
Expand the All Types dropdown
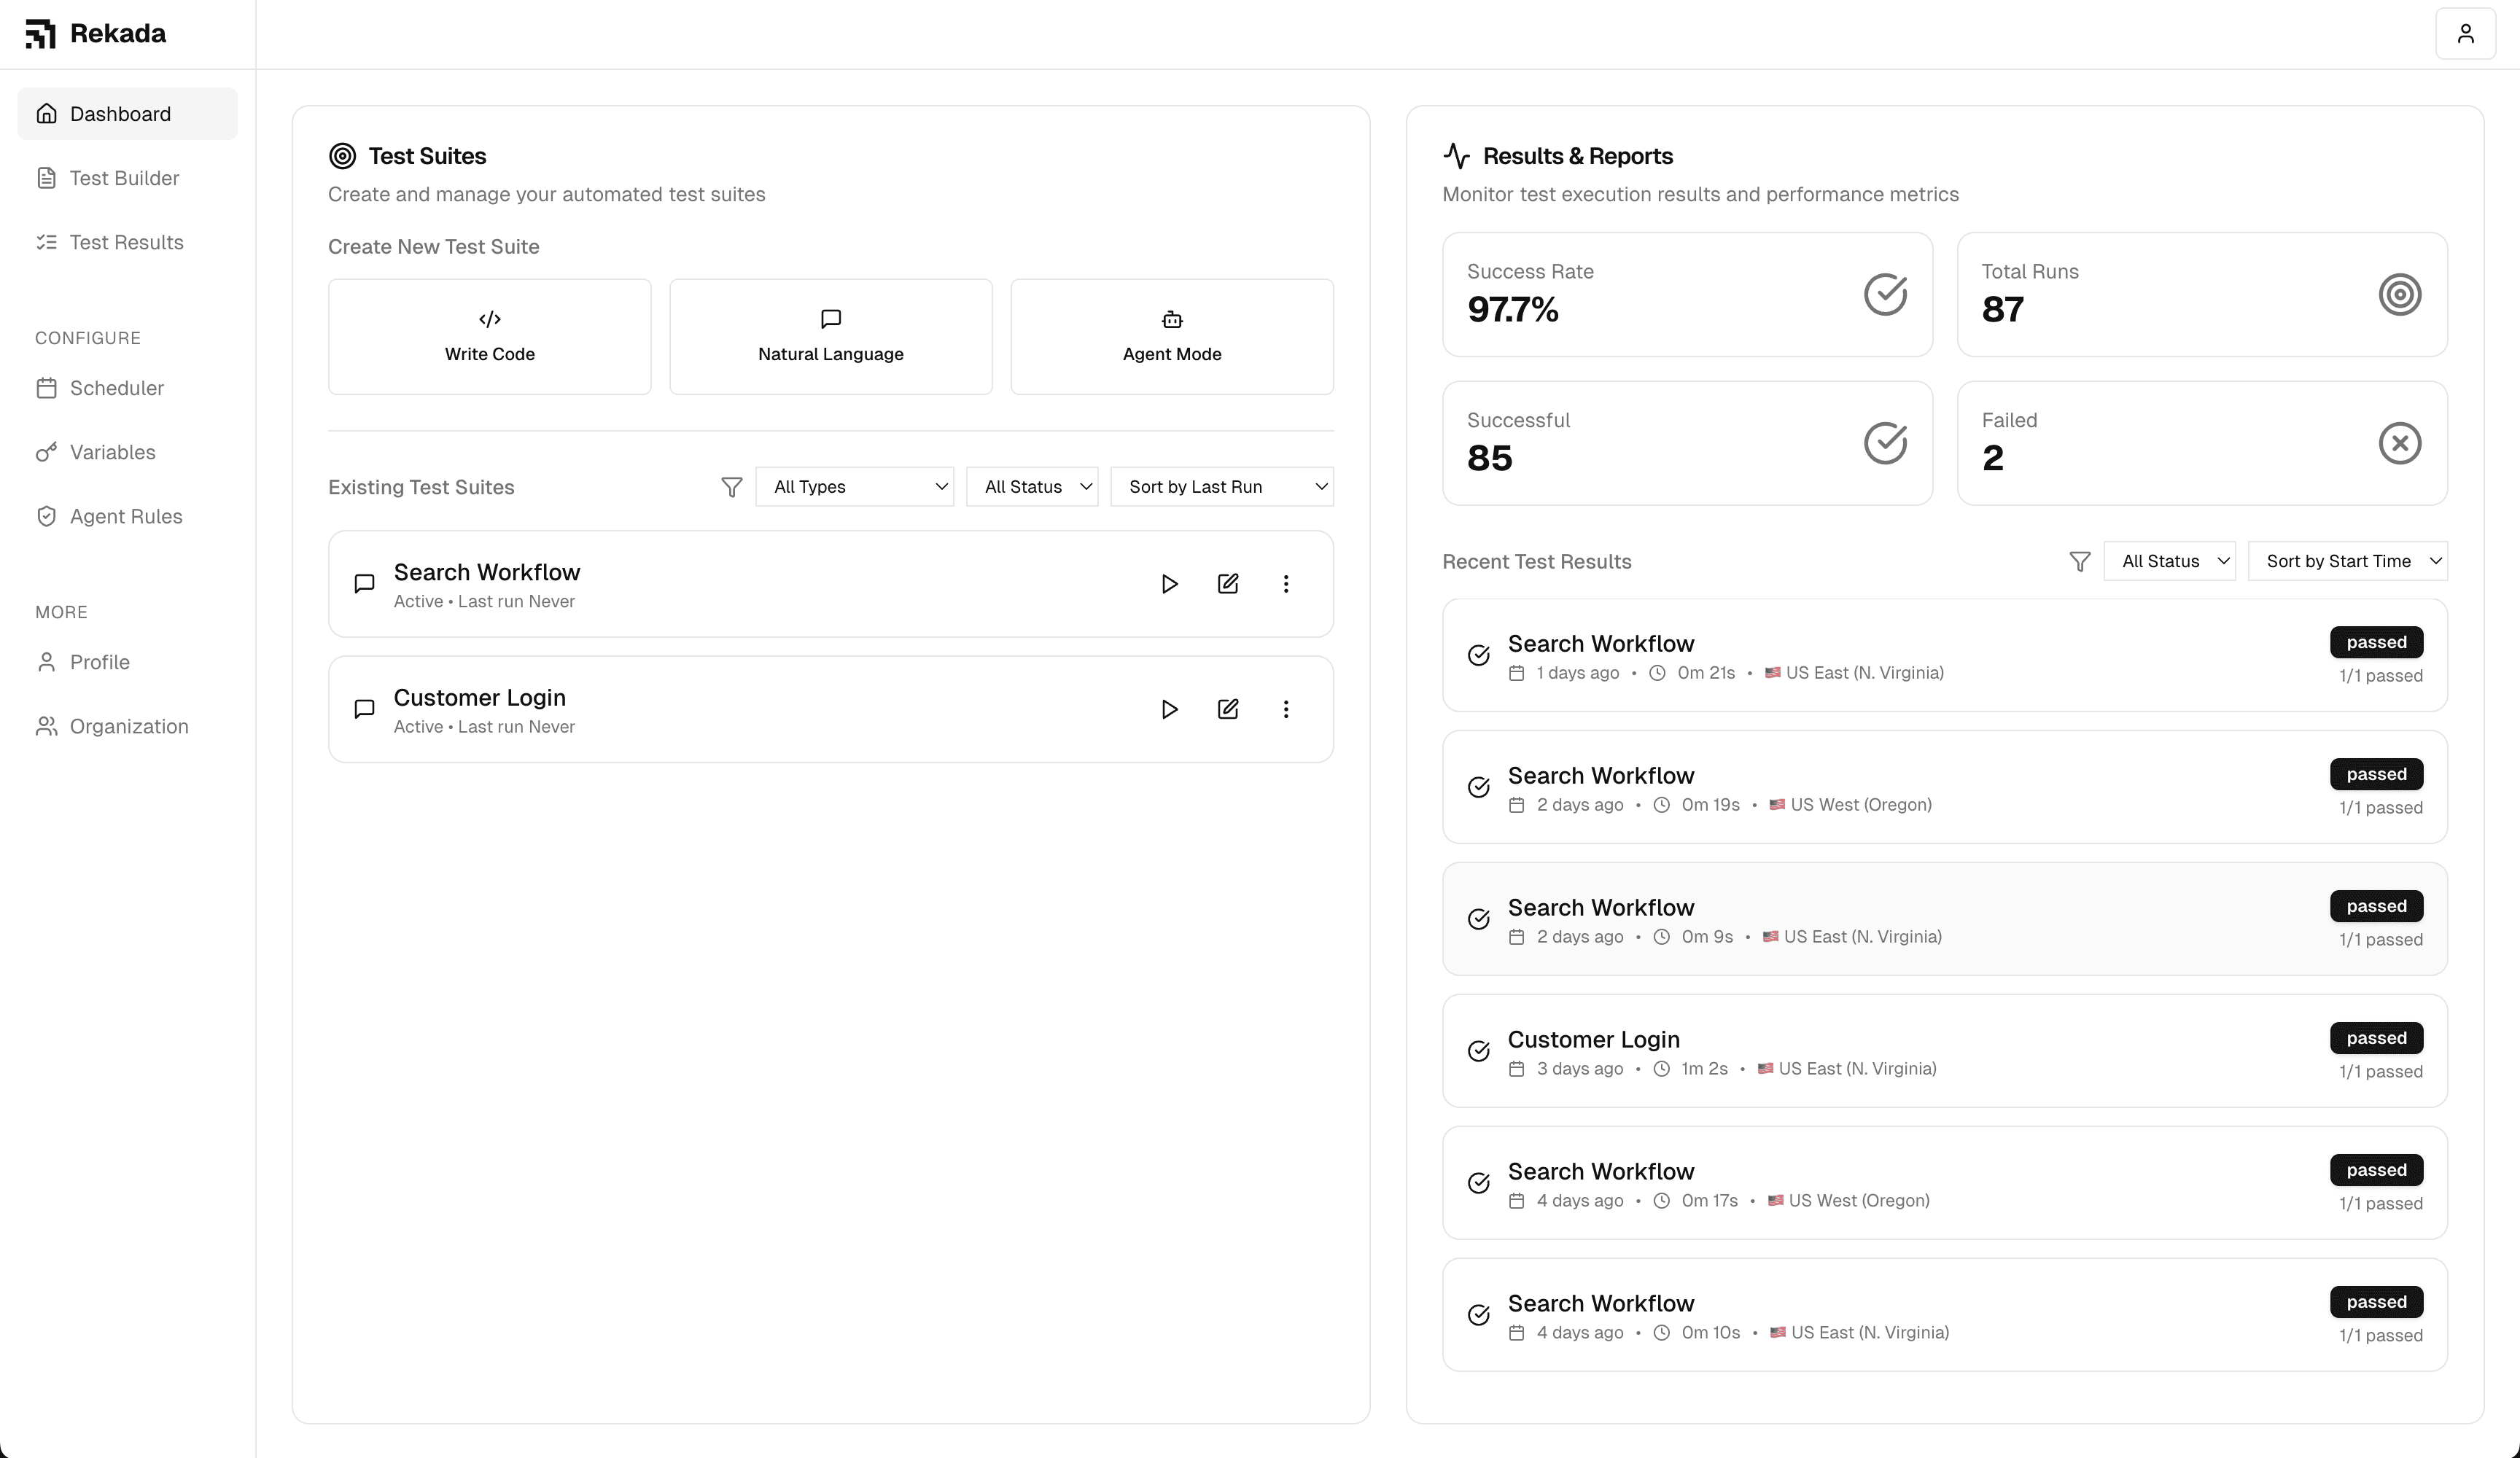pos(854,487)
